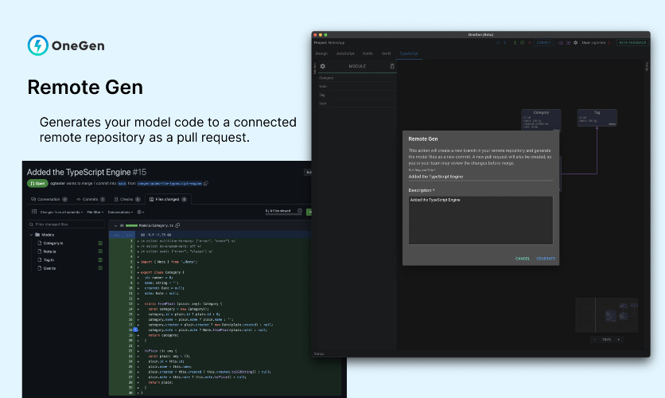
Task: Click zoom out minus icon near minimap
Action: pos(593,339)
